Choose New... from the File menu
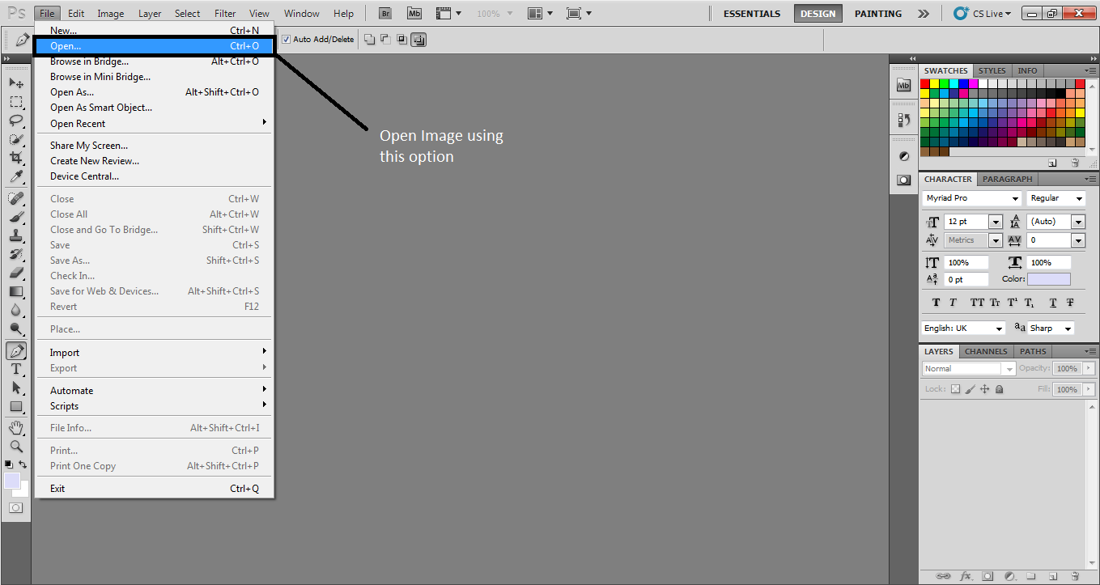This screenshot has height=585, width=1100. tap(155, 31)
